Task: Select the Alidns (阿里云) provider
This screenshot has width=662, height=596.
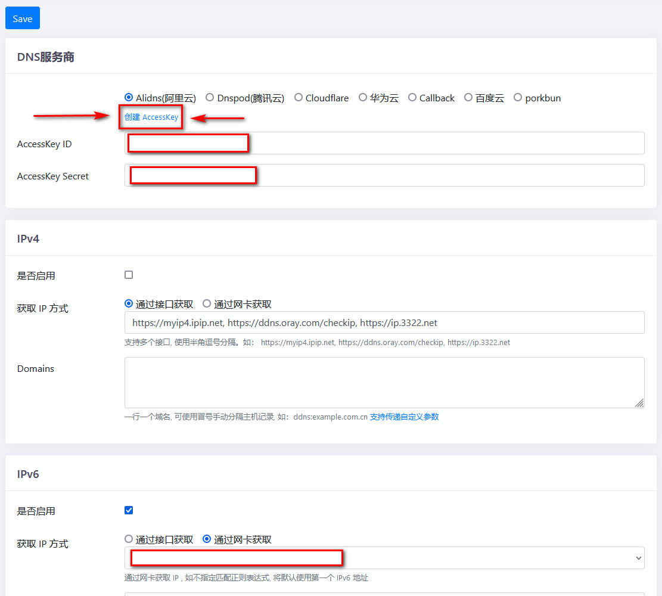Action: (x=129, y=97)
